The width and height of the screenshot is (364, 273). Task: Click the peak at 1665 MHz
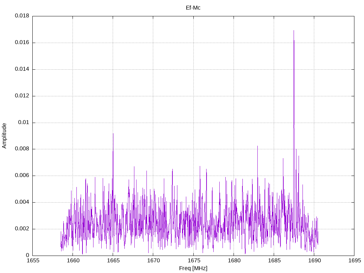pos(113,134)
